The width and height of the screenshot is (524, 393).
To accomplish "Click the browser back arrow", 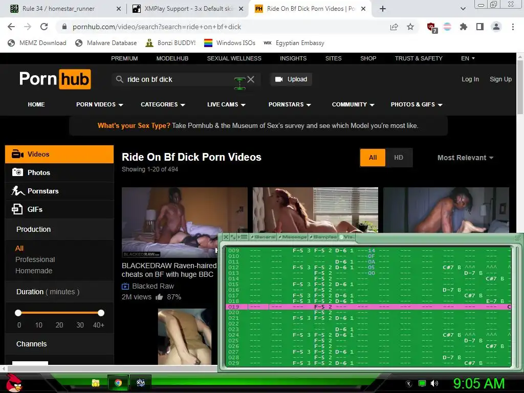I will [11, 27].
